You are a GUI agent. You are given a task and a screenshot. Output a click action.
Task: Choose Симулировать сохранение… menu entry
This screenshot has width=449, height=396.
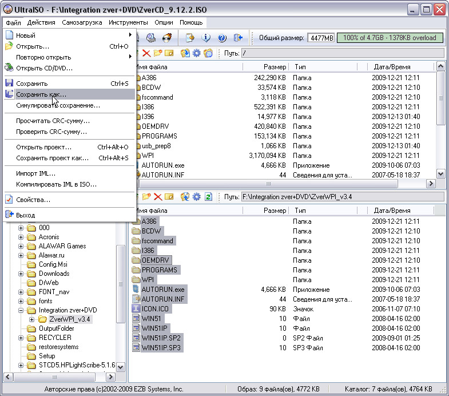pos(70,105)
